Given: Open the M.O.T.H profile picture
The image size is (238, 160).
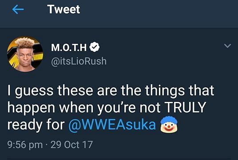Looking at the screenshot, I should 25,54.
